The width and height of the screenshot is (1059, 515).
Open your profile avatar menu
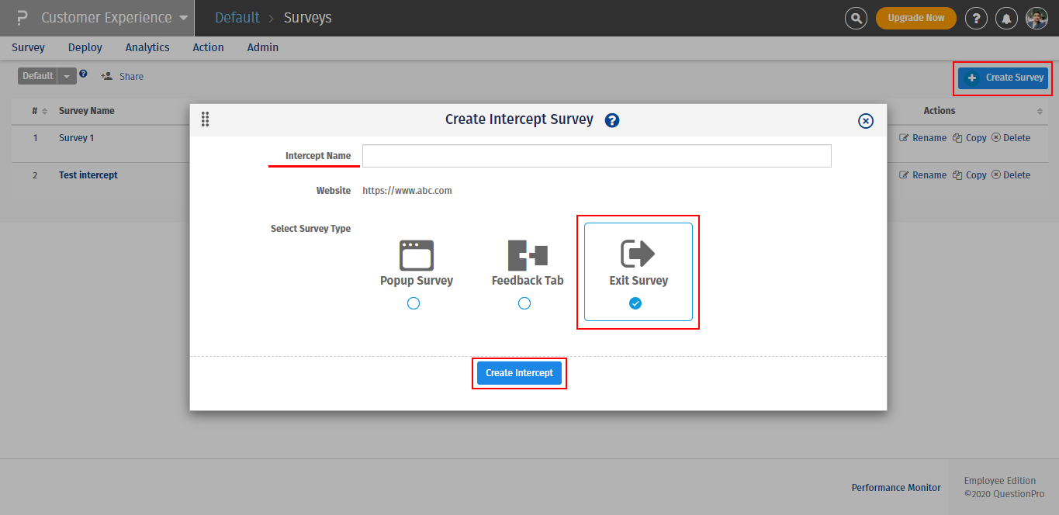click(x=1037, y=18)
